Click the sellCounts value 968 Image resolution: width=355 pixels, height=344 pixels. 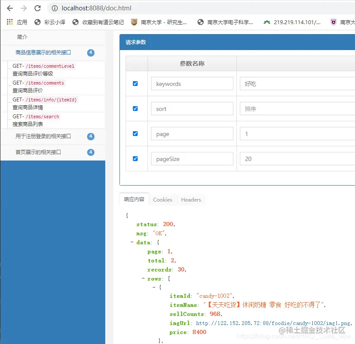215,314
